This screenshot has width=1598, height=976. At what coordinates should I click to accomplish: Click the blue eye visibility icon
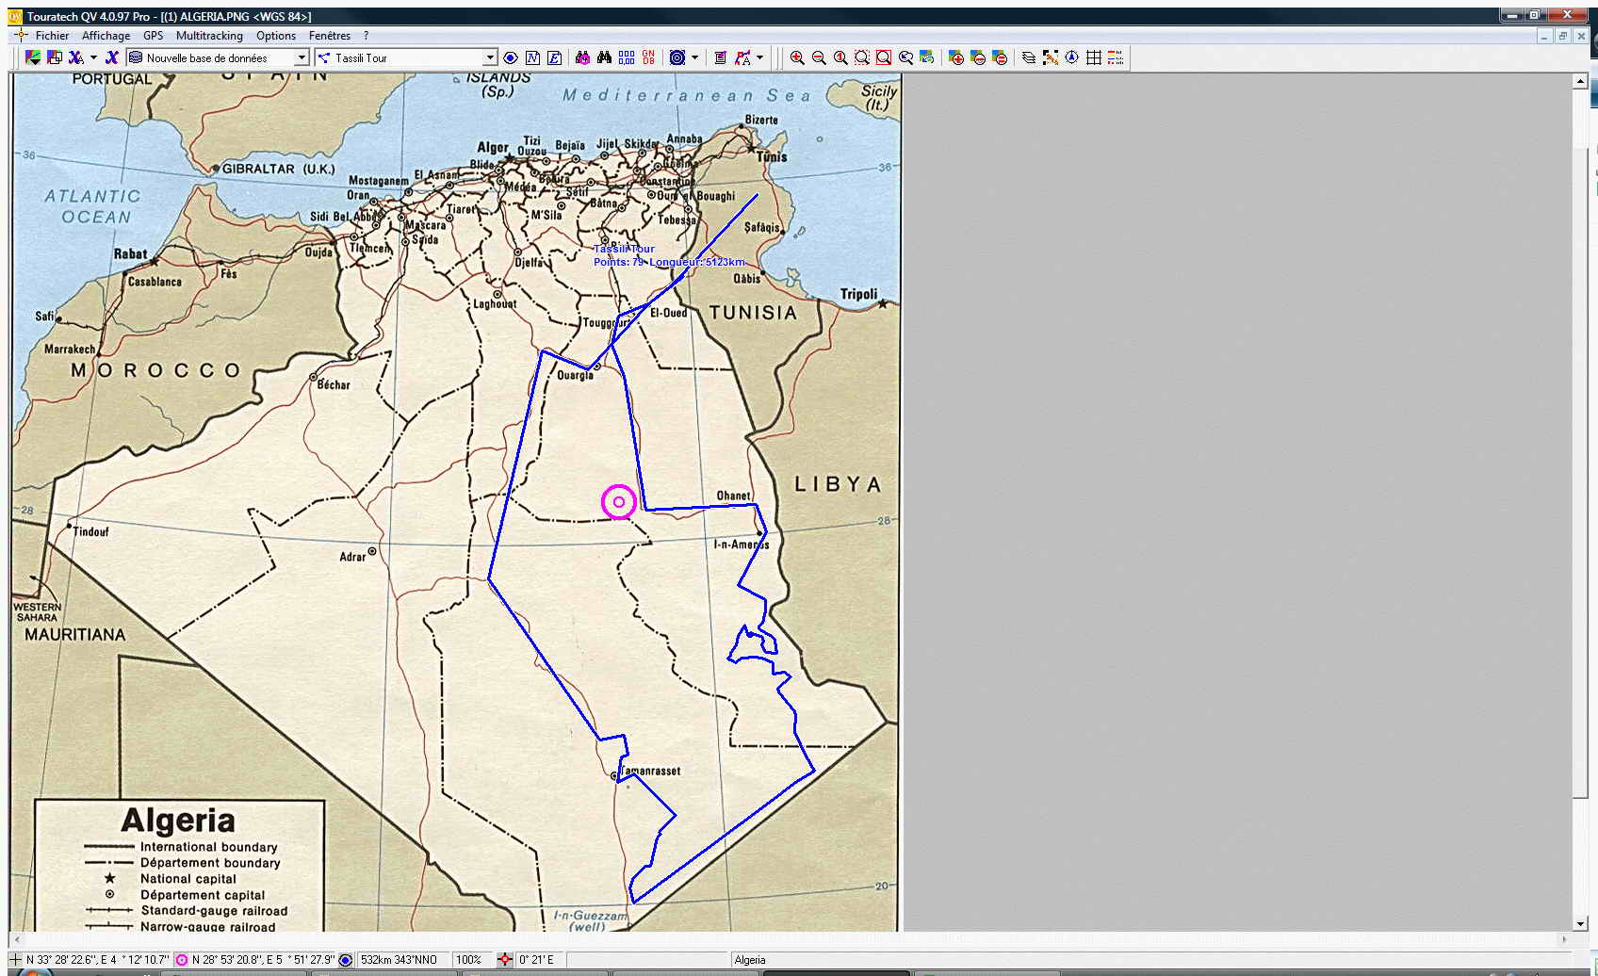coord(511,57)
